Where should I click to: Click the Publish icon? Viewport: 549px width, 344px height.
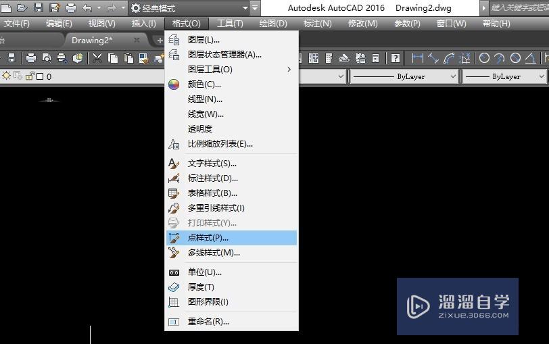click(x=62, y=57)
